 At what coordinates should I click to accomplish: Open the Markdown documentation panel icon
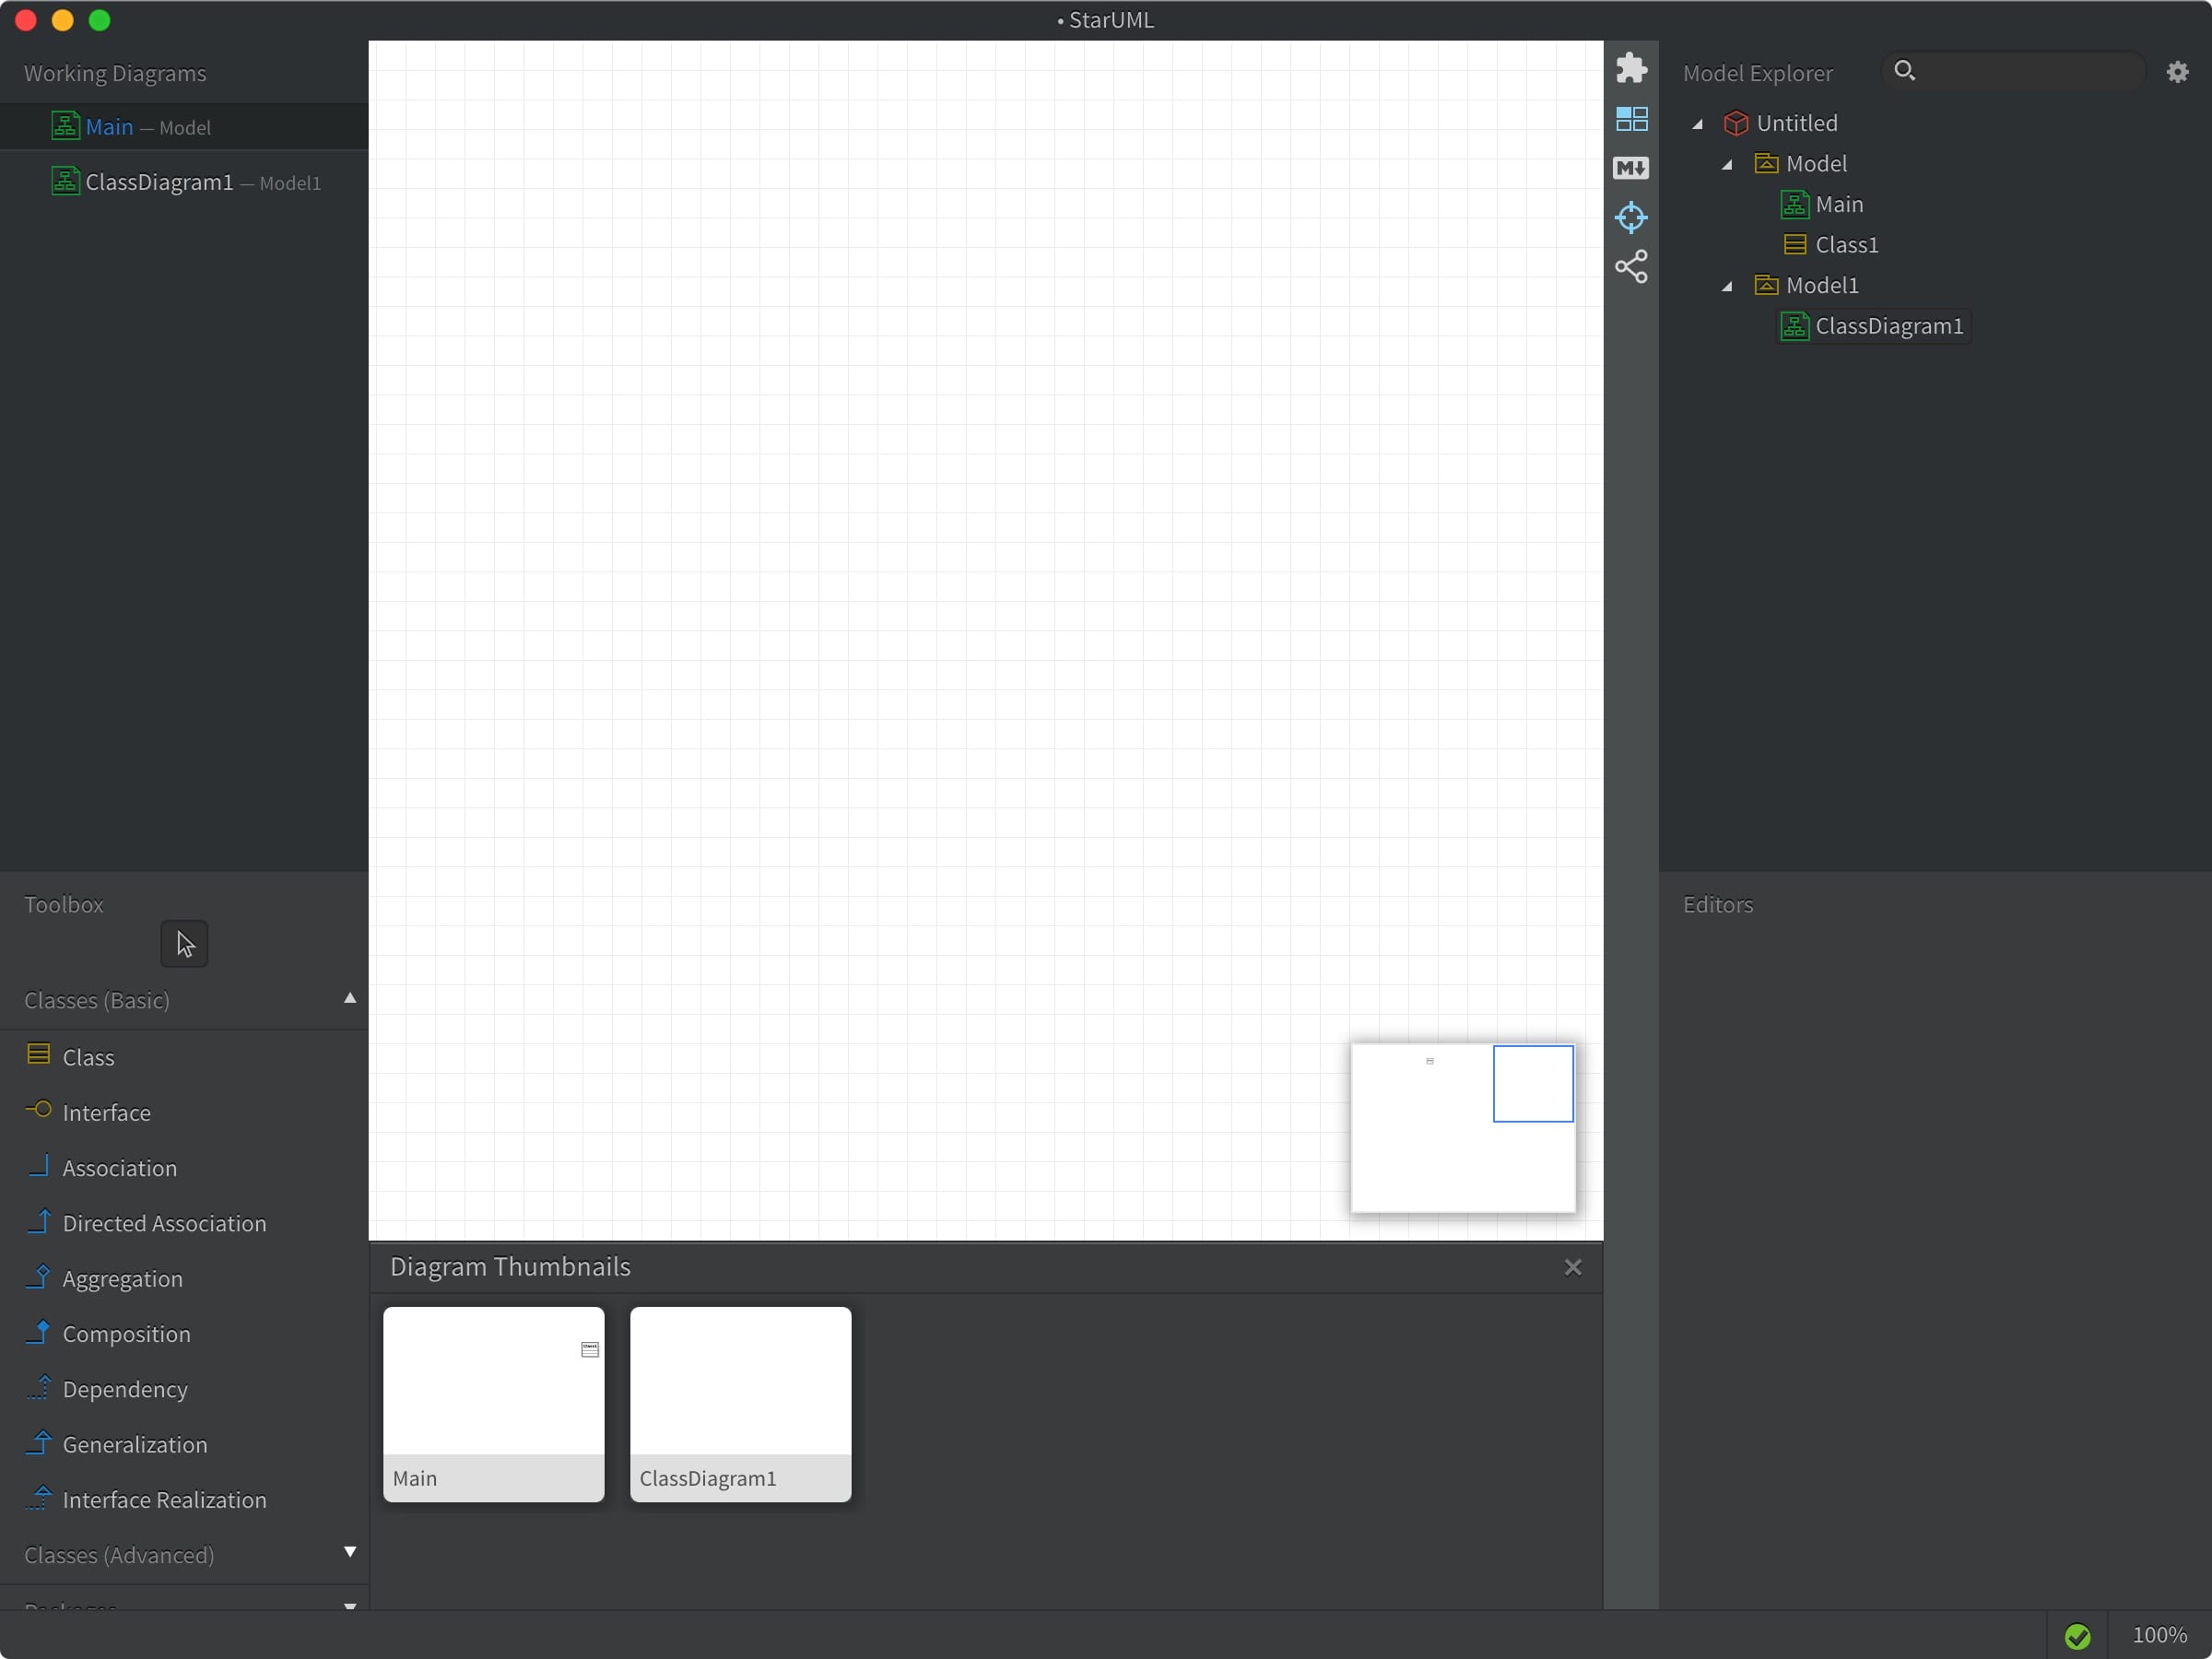(x=1631, y=168)
